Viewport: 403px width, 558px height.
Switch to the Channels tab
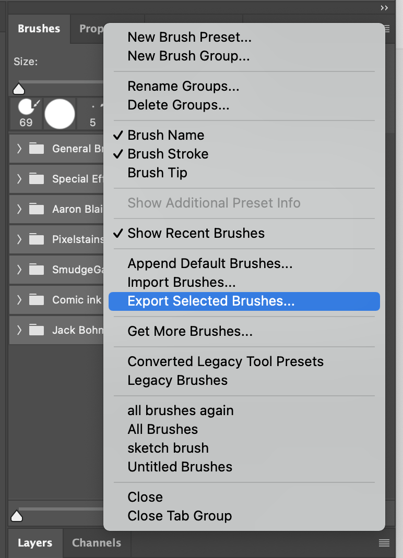[96, 542]
